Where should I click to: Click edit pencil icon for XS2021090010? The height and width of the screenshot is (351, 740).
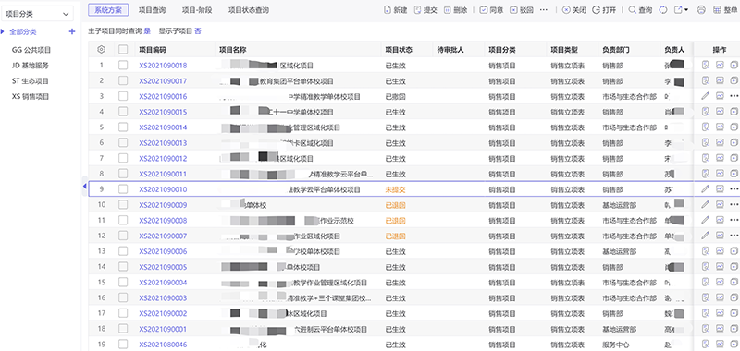coord(705,189)
